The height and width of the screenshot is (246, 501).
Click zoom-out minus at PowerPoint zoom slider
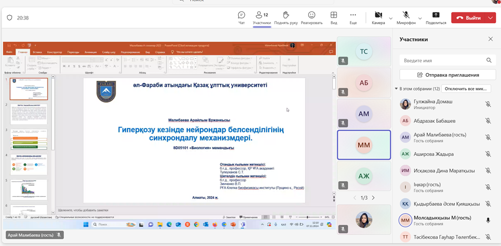pos(295,217)
